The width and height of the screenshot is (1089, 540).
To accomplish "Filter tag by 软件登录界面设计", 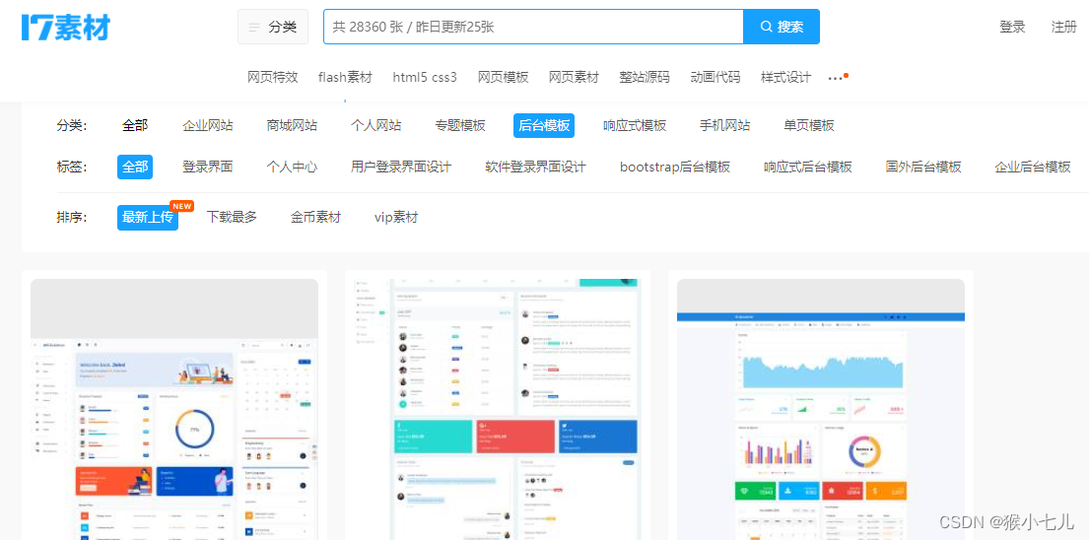I will [x=535, y=168].
